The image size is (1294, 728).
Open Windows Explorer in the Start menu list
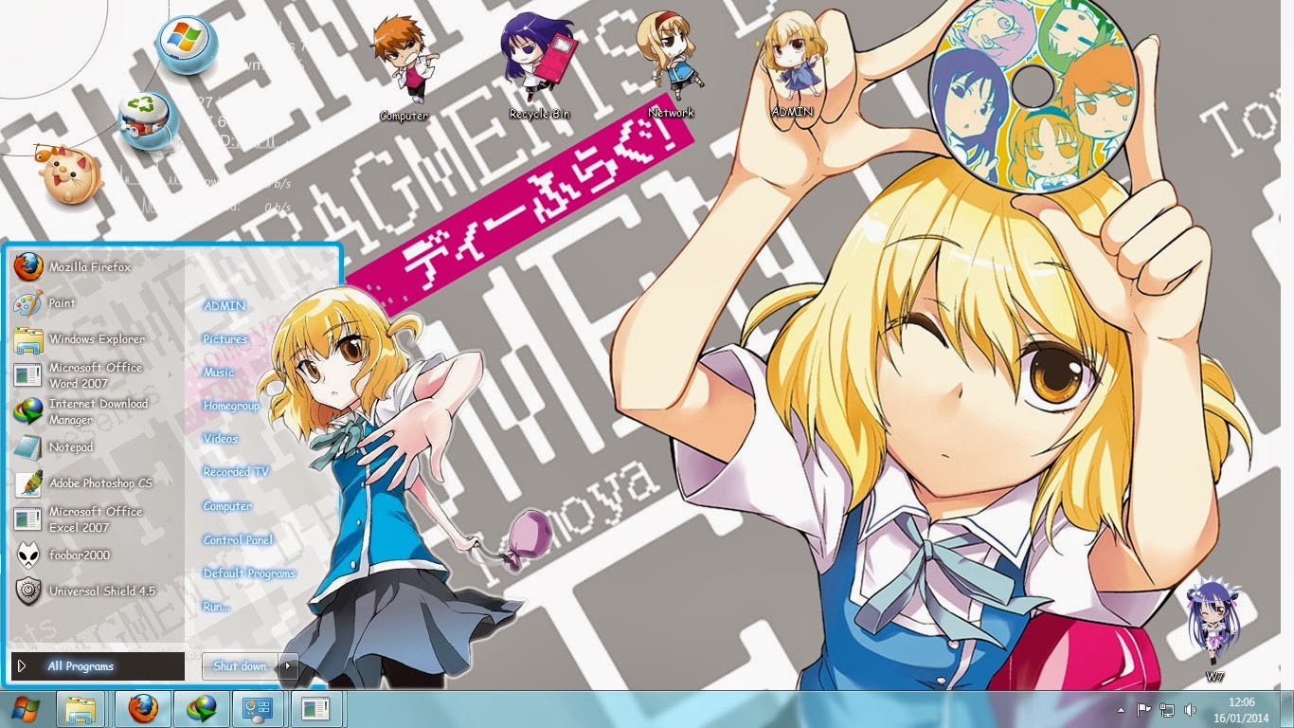98,339
